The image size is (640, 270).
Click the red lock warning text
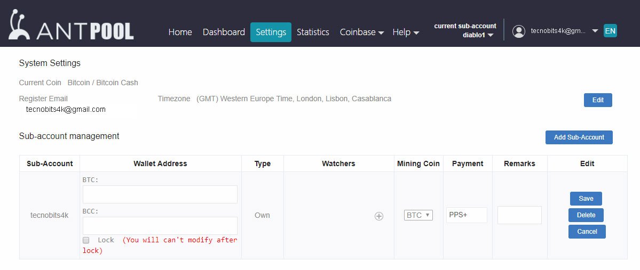click(160, 245)
